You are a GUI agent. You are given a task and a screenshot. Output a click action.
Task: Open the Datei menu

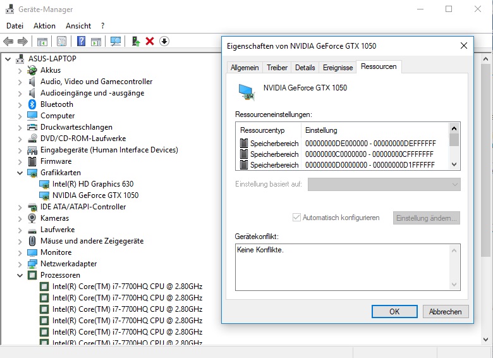[15, 26]
